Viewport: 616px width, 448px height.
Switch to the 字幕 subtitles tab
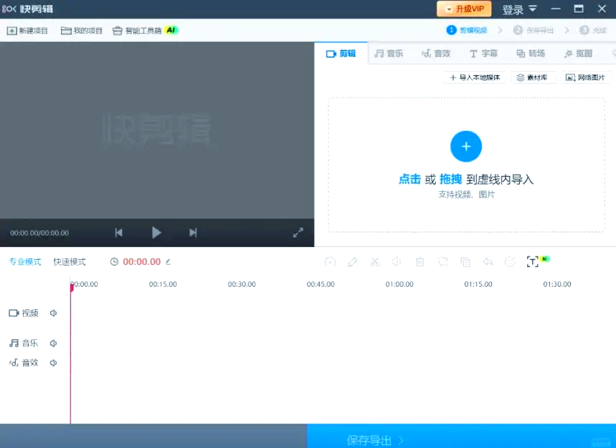(x=483, y=54)
